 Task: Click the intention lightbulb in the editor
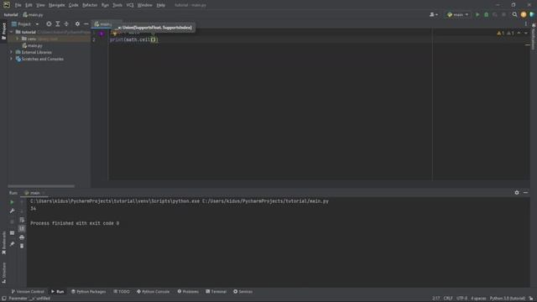[115, 34]
